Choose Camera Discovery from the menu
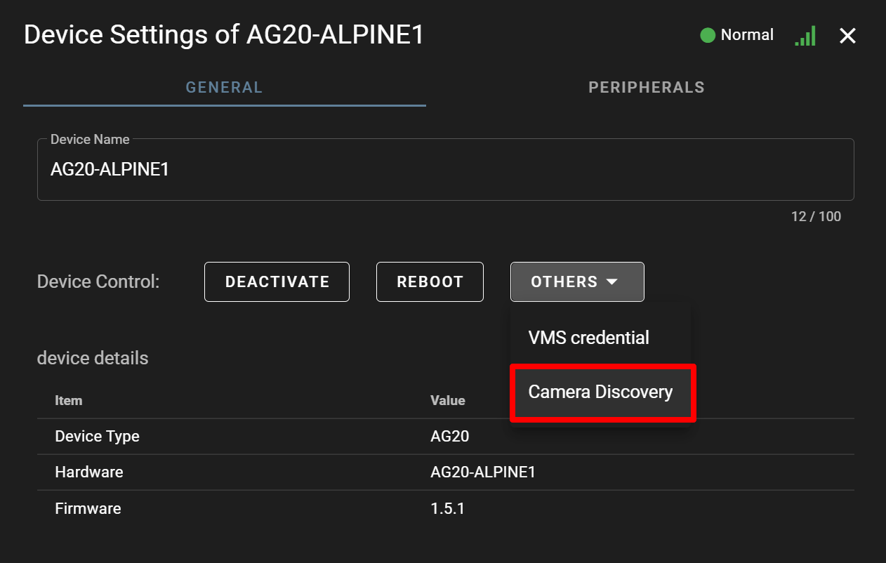Image resolution: width=886 pixels, height=563 pixels. point(600,392)
